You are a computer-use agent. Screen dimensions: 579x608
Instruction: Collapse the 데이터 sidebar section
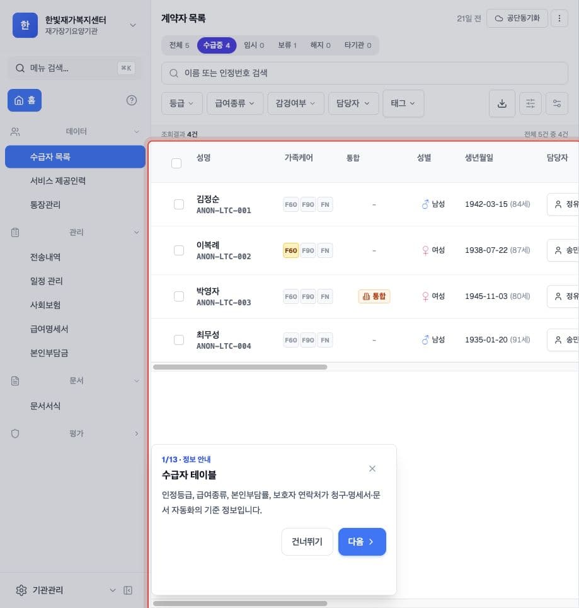click(136, 132)
